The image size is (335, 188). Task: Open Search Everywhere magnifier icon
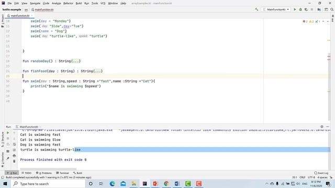click(332, 9)
